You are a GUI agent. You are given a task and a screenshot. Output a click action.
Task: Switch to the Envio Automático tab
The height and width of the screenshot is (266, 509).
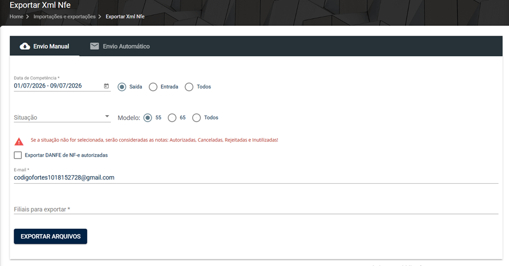120,46
